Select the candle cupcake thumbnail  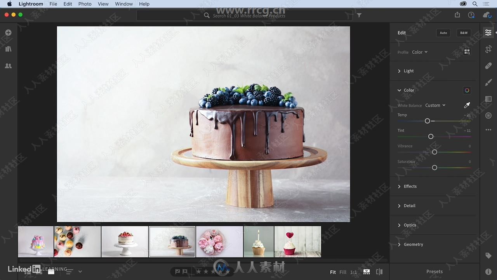pyautogui.click(x=259, y=241)
